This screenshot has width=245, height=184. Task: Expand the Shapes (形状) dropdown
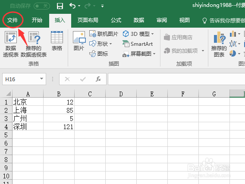(x=110, y=44)
